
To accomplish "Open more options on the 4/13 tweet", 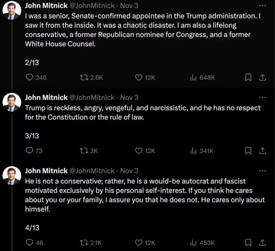I will pyautogui.click(x=262, y=171).
